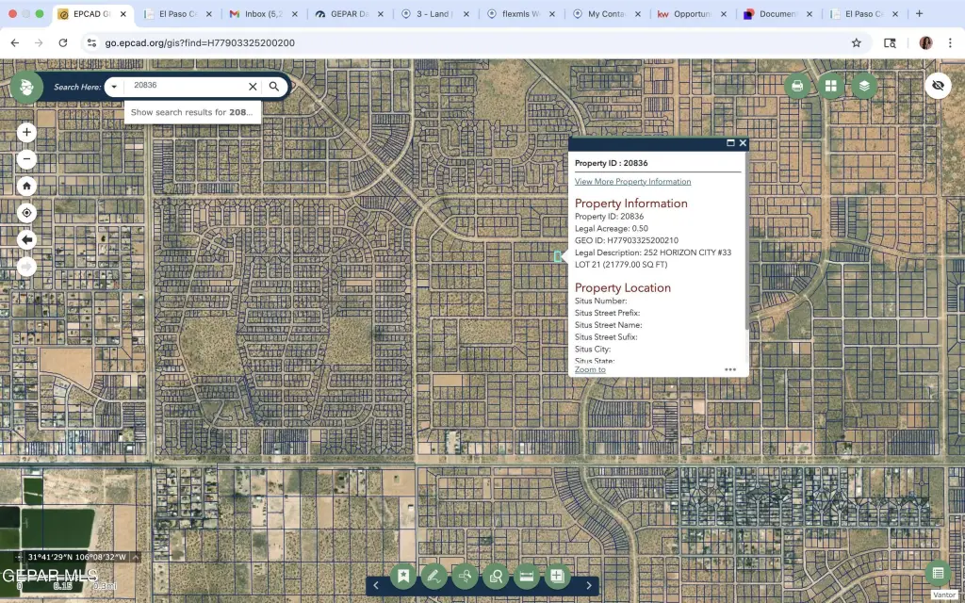
Task: Click the My Location target button
Action: pyautogui.click(x=26, y=213)
